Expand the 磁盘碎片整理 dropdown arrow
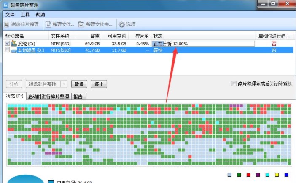 (64, 84)
